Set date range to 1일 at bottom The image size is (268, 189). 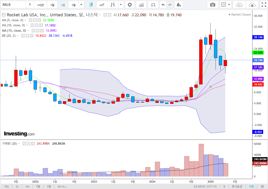49,186
